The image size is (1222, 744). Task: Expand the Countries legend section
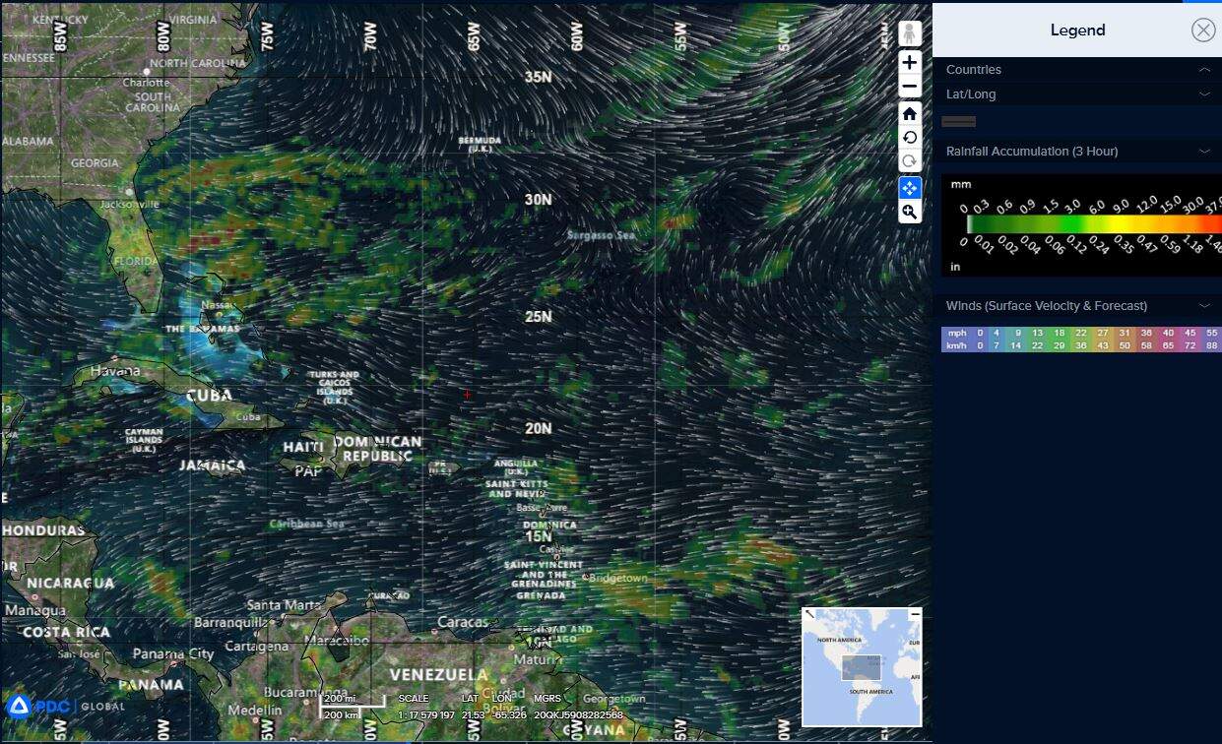click(1203, 70)
